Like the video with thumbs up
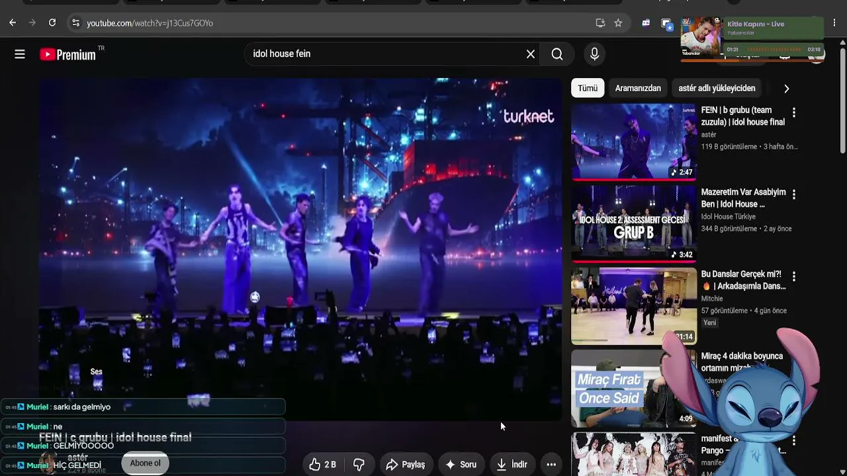 [x=323, y=465]
